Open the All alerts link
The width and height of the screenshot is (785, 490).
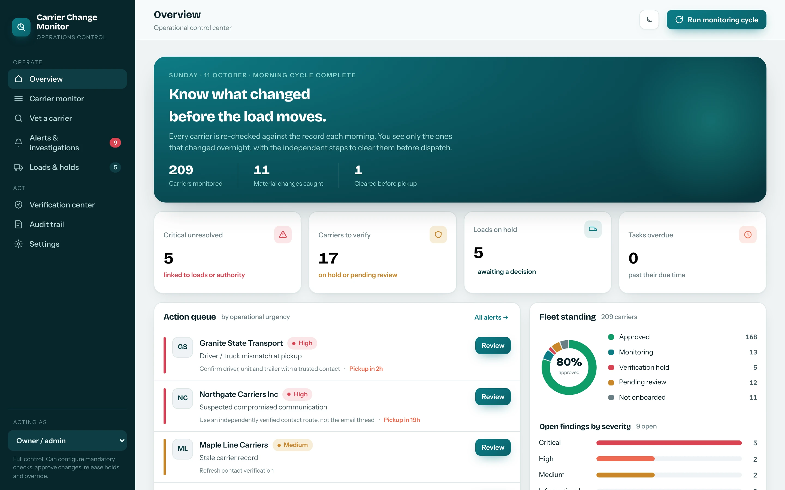pos(491,317)
